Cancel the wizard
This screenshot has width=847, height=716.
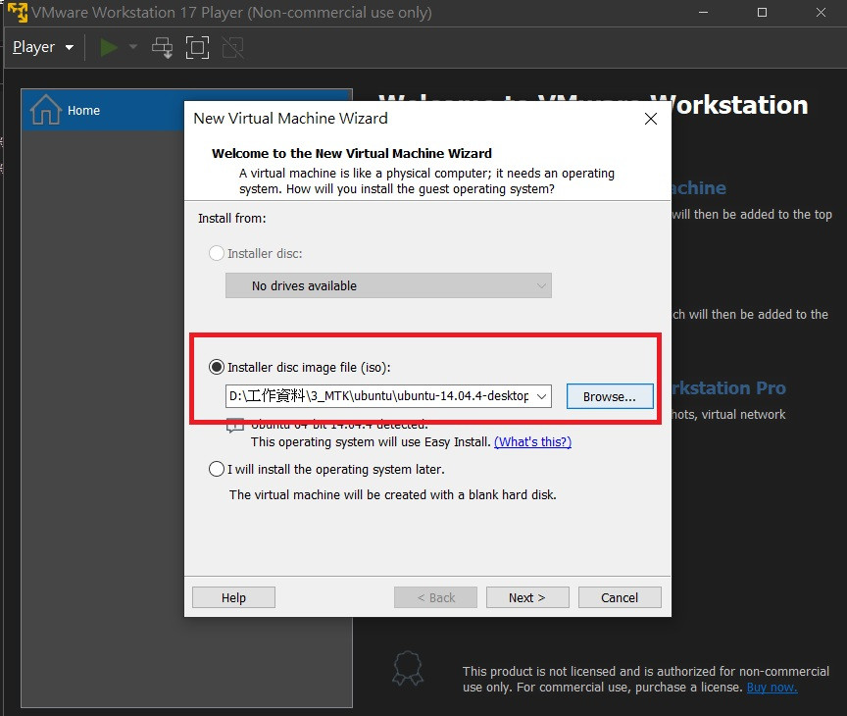pyautogui.click(x=620, y=597)
